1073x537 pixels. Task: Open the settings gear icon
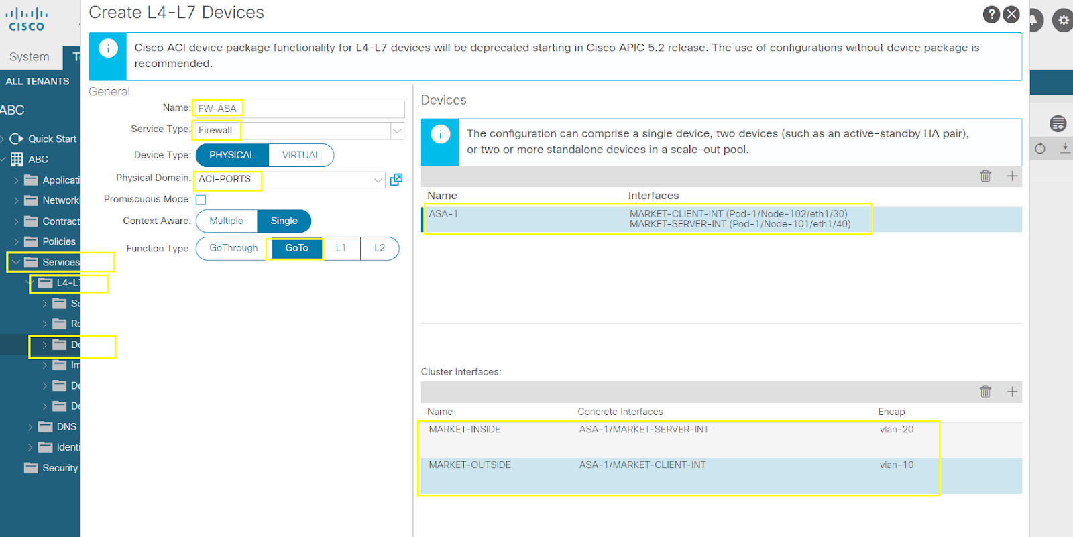(1063, 20)
